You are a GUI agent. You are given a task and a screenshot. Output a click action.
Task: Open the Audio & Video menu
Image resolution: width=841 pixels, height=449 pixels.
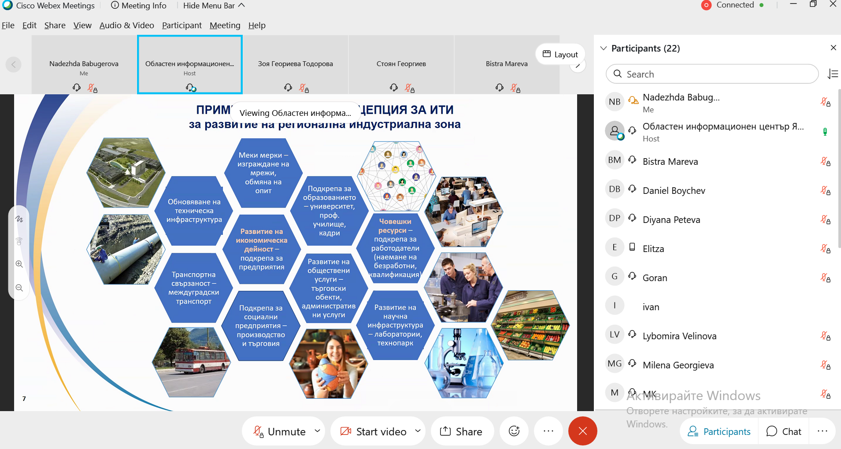click(126, 25)
